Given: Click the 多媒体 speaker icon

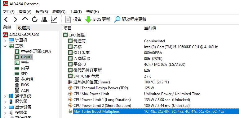Looking at the screenshot, I should pos(11,113).
